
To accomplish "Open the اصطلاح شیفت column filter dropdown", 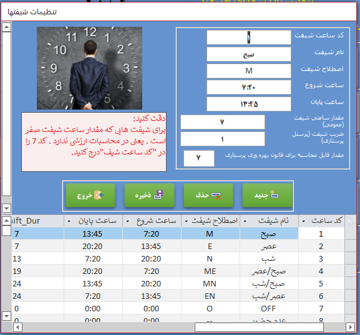I will [187, 221].
